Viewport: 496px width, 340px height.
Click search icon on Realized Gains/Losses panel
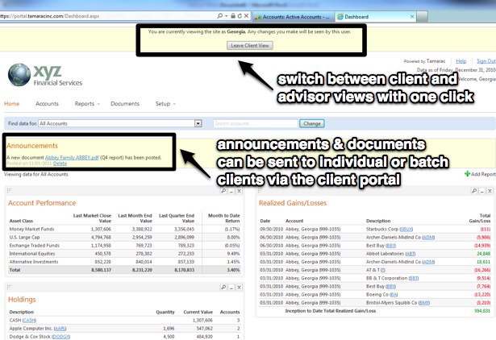(x=474, y=191)
